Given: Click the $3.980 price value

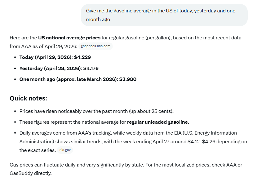Looking at the screenshot, I should (128, 79).
